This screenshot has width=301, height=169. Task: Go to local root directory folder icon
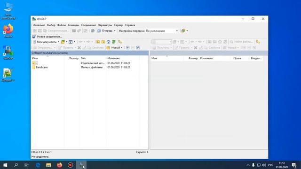(103, 42)
